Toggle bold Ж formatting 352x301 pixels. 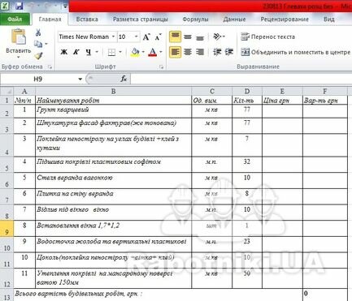coord(64,52)
